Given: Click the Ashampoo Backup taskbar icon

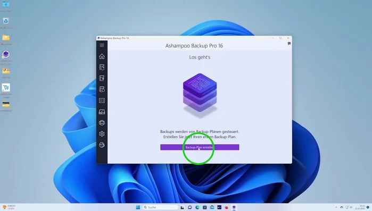Looking at the screenshot, I should tap(234, 207).
